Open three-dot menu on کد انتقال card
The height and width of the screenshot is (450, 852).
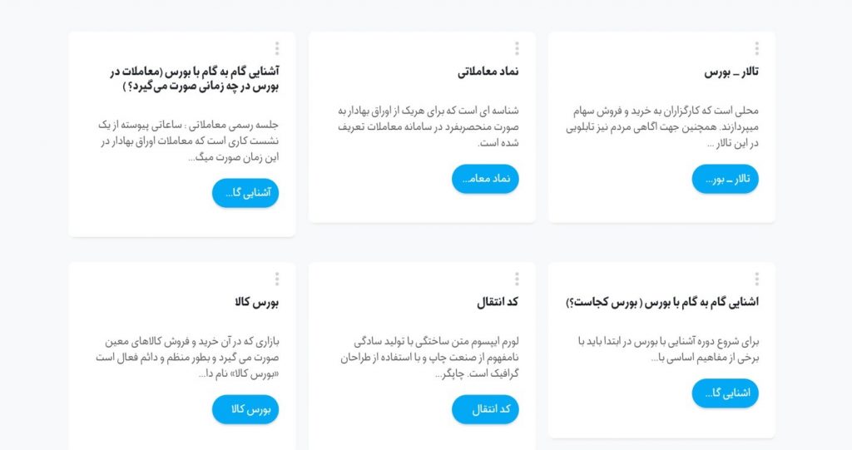(x=517, y=279)
